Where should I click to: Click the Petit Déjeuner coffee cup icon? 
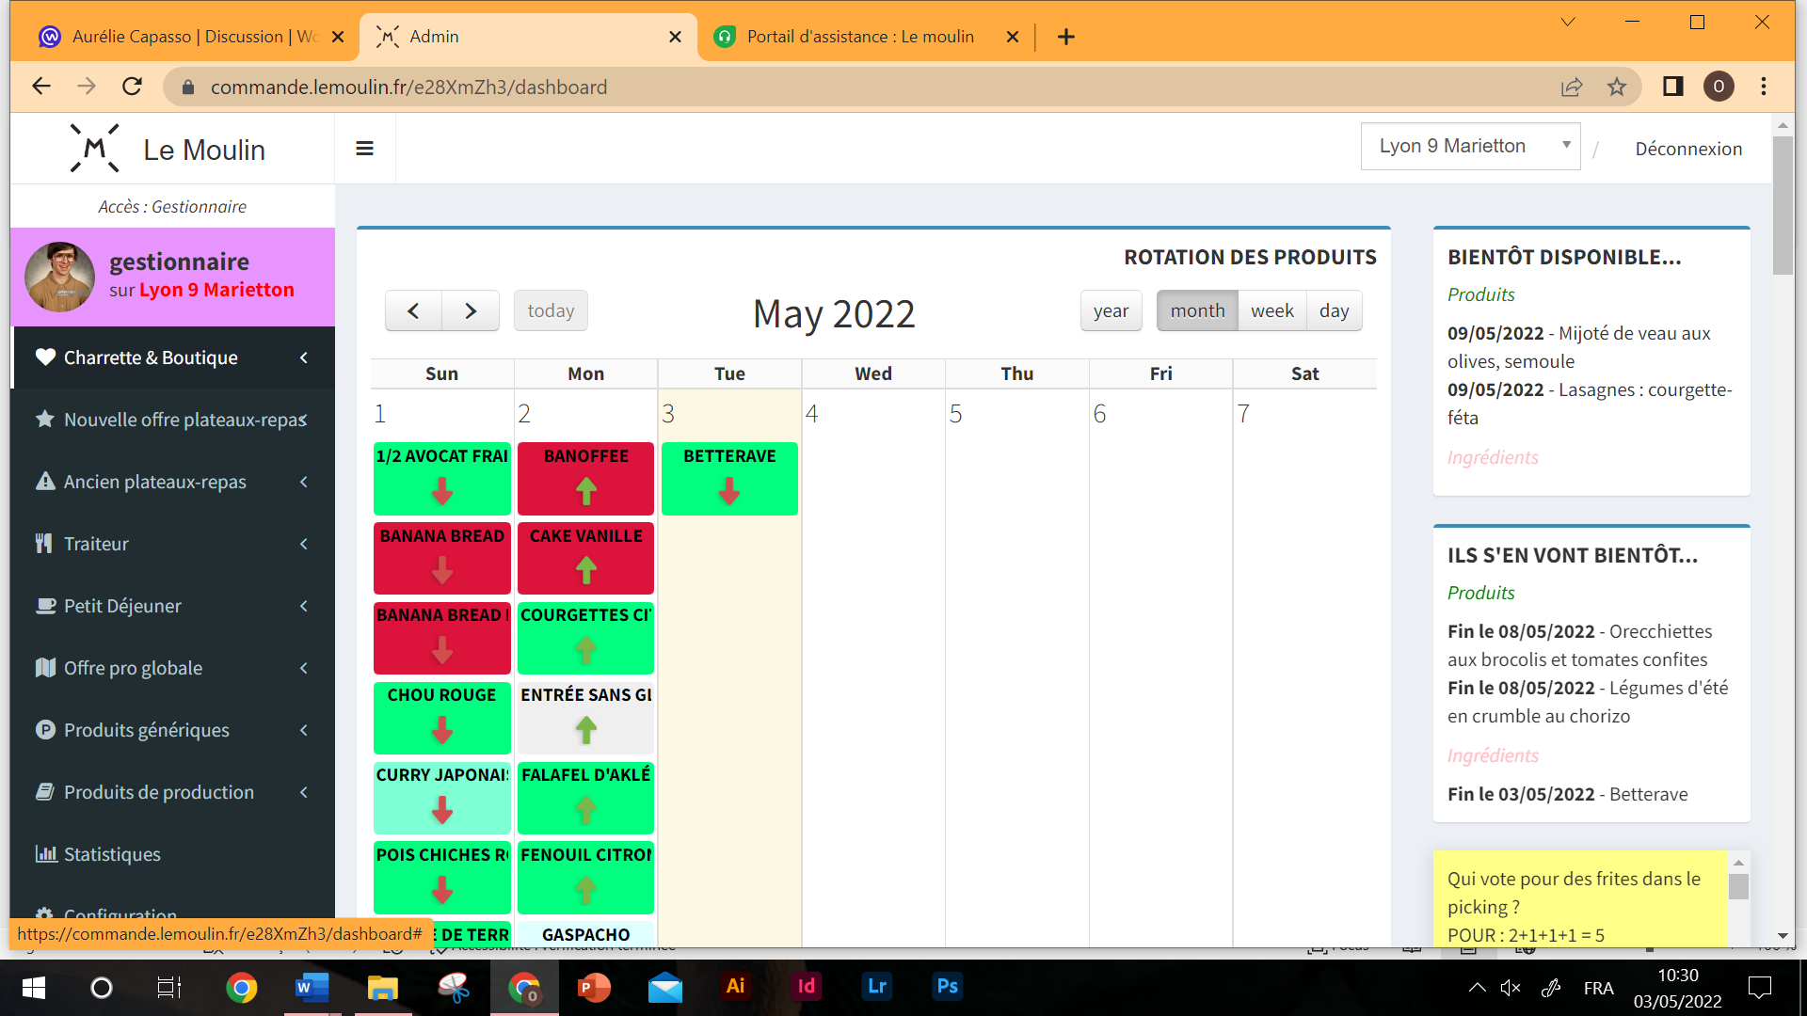coord(45,606)
